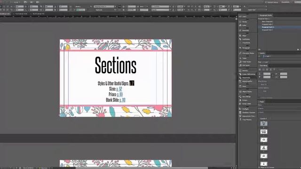This screenshot has height=169, width=301.
Task: Follow the p.52 Sizes link
Action: coord(119,89)
